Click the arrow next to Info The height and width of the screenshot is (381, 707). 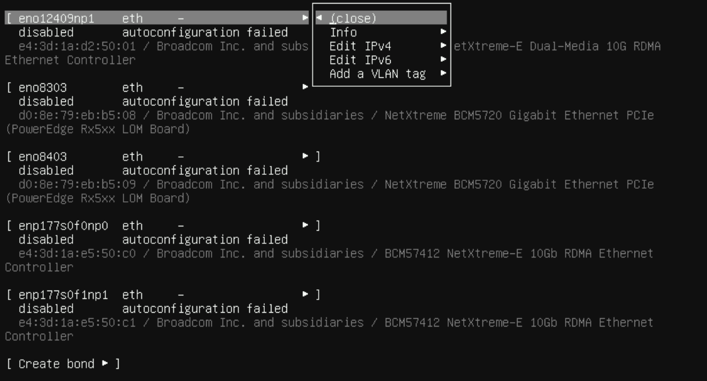coord(443,32)
